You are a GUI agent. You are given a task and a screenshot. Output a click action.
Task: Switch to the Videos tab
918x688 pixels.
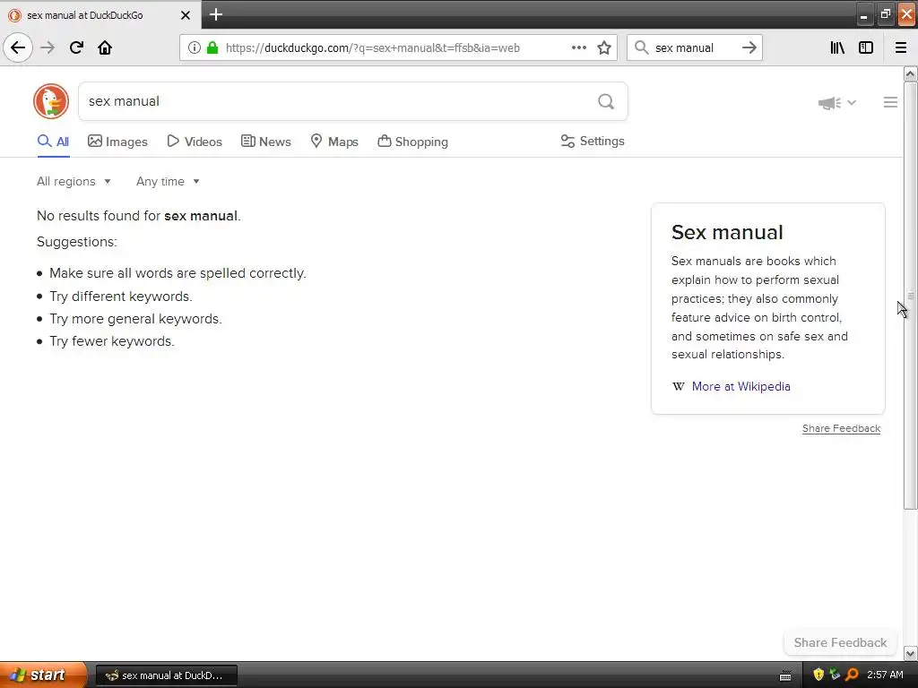click(x=195, y=142)
